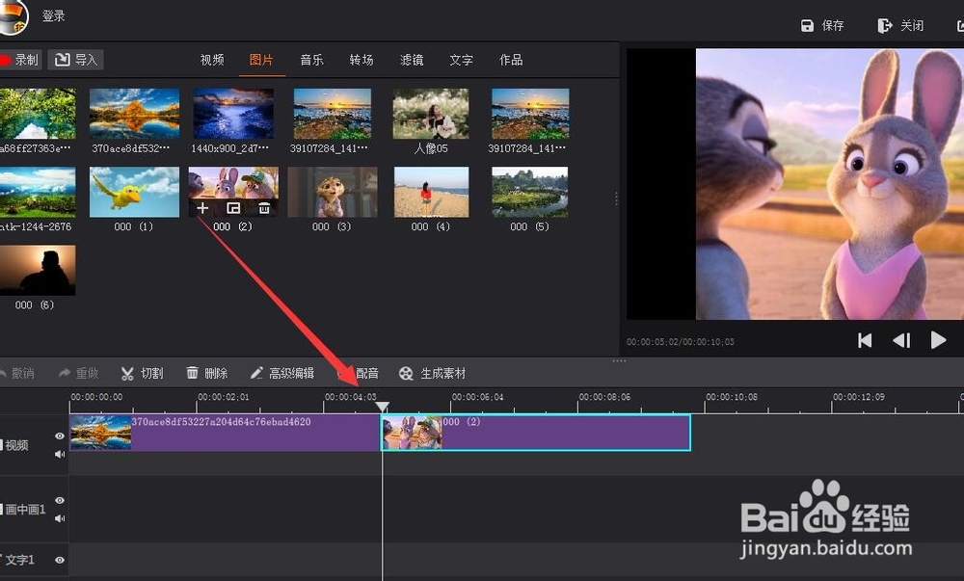Viewport: 964px width, 581px height.
Task: Switch to the Pictures (图片) tab
Action: [x=261, y=60]
